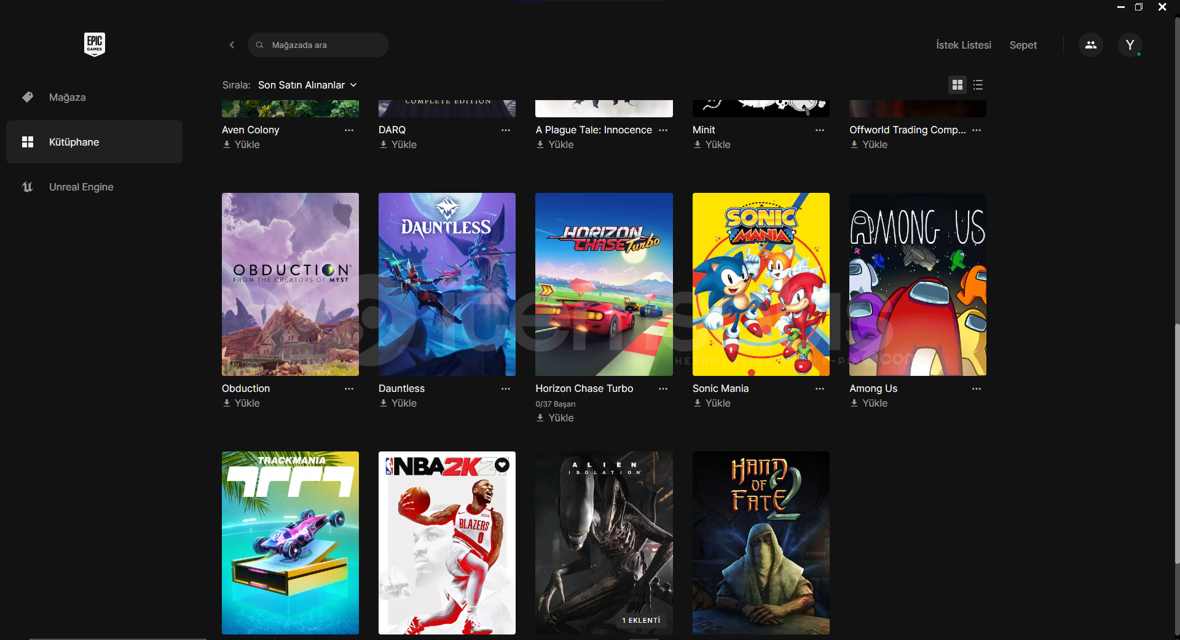
Task: Click the Sonic Mania title text
Action: (x=720, y=389)
